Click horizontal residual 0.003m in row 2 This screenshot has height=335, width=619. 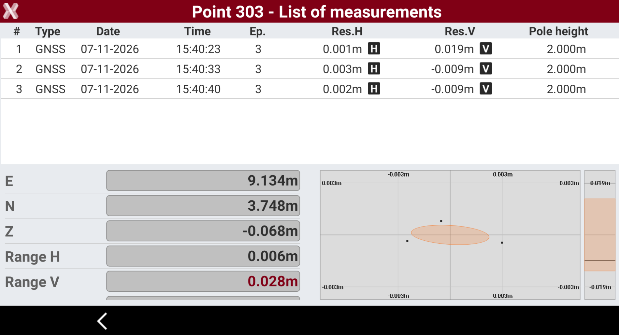click(x=342, y=69)
